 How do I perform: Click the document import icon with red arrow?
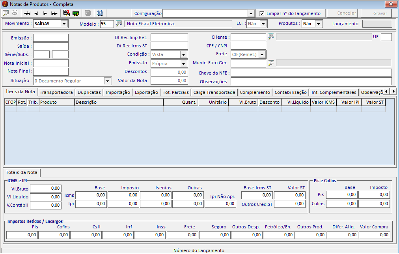pyautogui.click(x=66, y=13)
